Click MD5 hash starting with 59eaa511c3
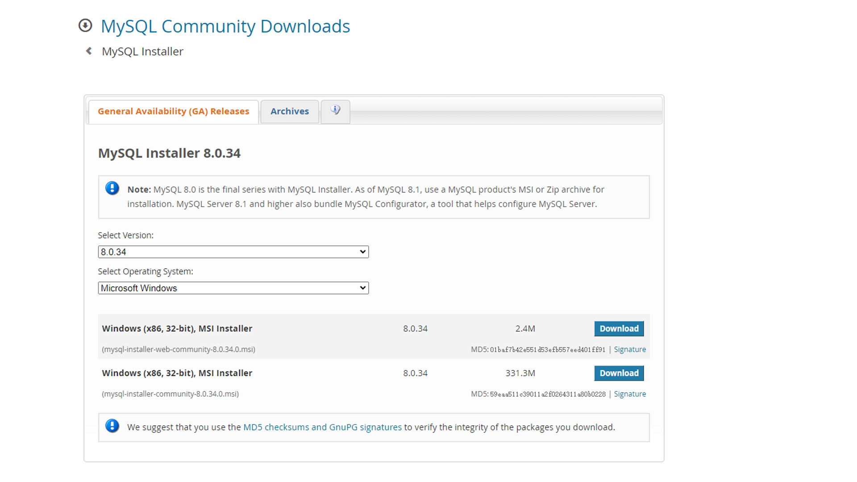857x482 pixels. tap(548, 394)
